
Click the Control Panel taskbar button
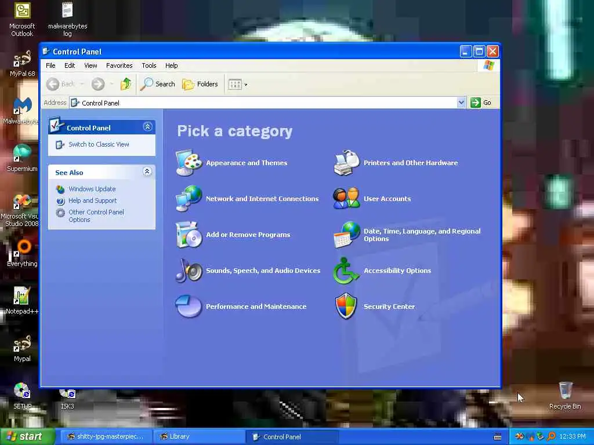[x=292, y=437]
